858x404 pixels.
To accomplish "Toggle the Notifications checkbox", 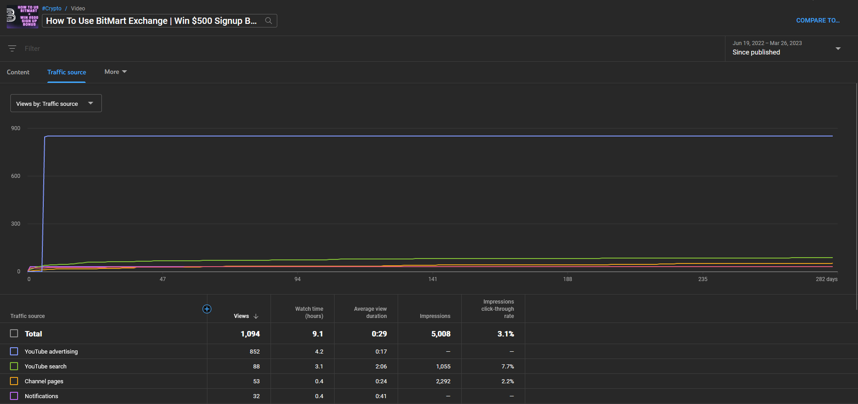I will click(14, 396).
